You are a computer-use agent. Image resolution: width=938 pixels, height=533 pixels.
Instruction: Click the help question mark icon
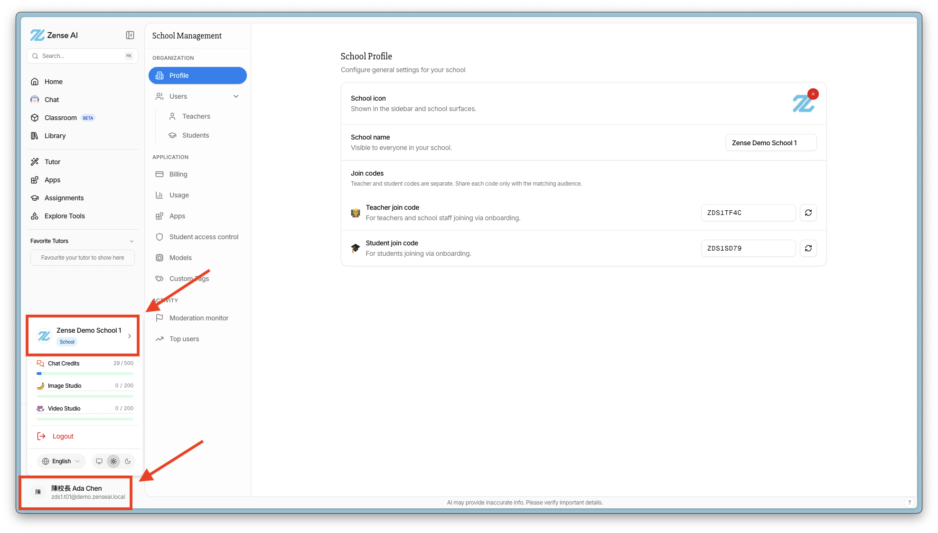(909, 502)
